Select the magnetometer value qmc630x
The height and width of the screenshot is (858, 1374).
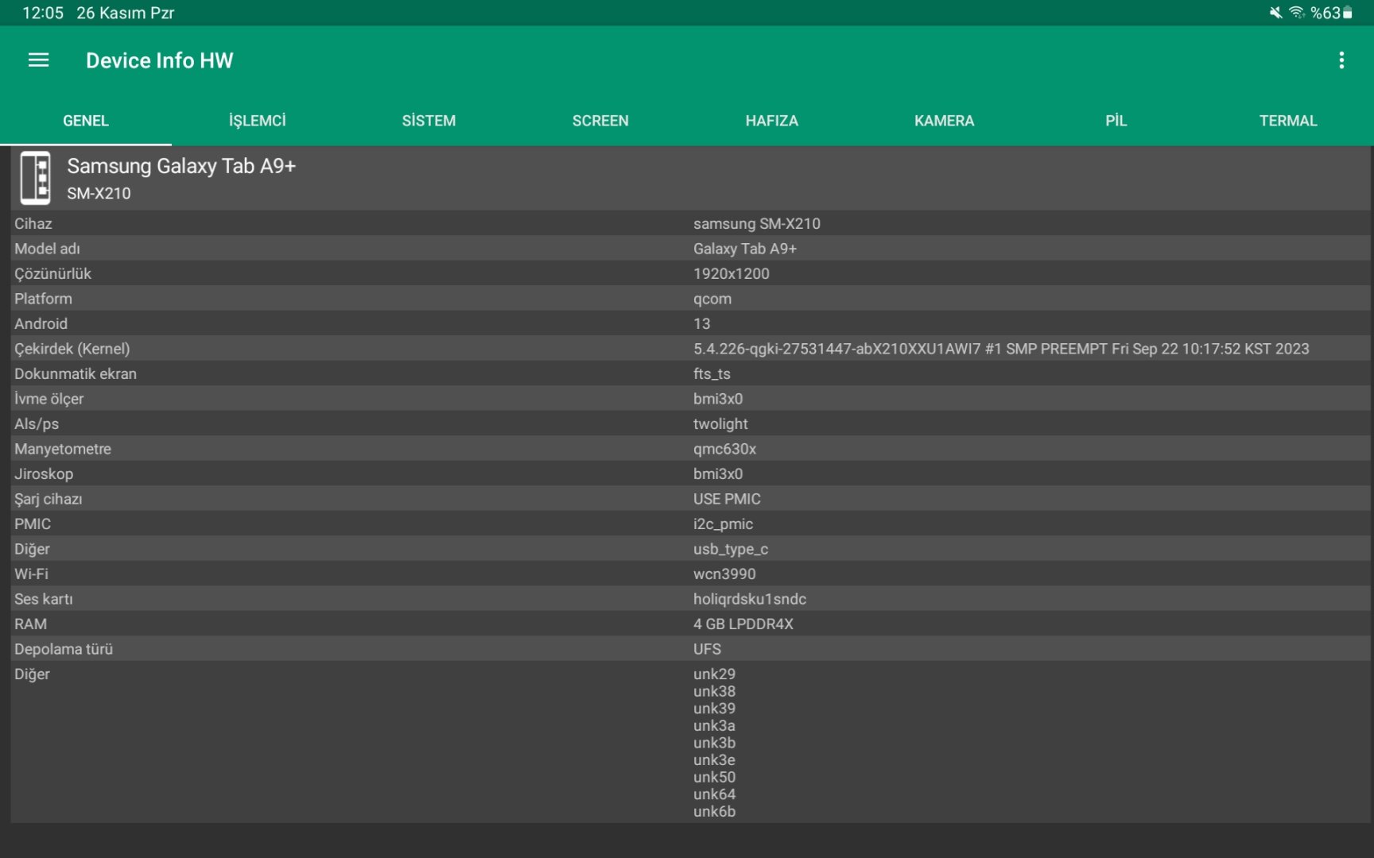click(x=724, y=449)
